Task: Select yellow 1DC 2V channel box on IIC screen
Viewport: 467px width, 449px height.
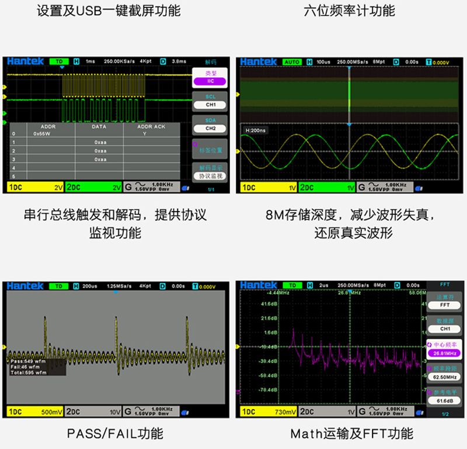Action: tap(35, 187)
